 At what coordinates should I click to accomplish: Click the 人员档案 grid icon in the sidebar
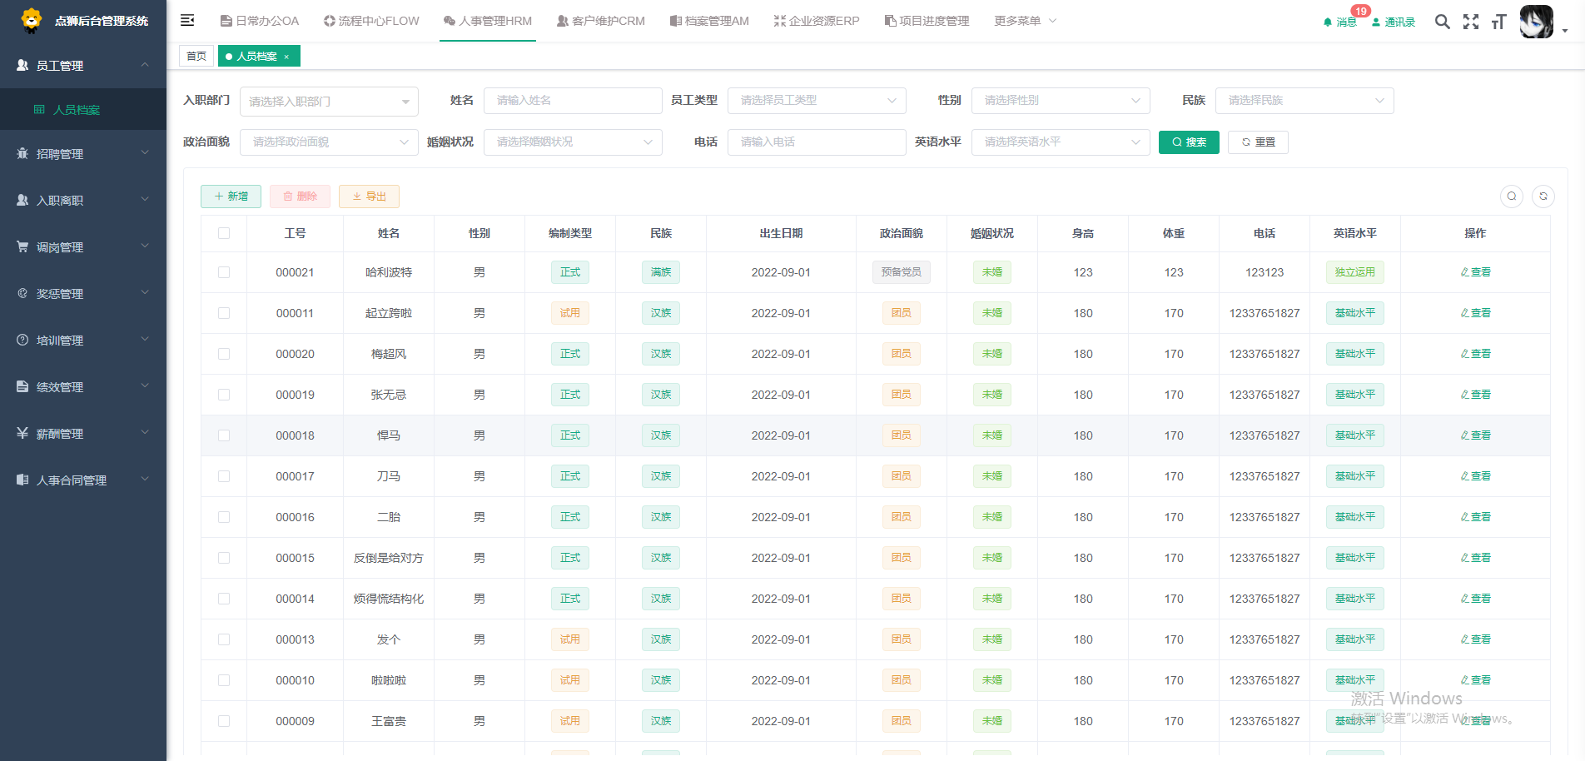point(39,109)
